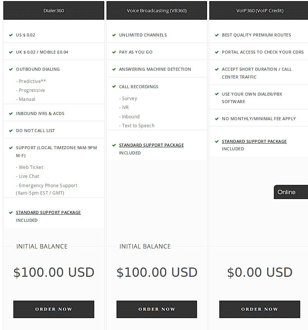Click checkmark next to Answering Machine Detection
Screen dimensions: 308x330
114,70
